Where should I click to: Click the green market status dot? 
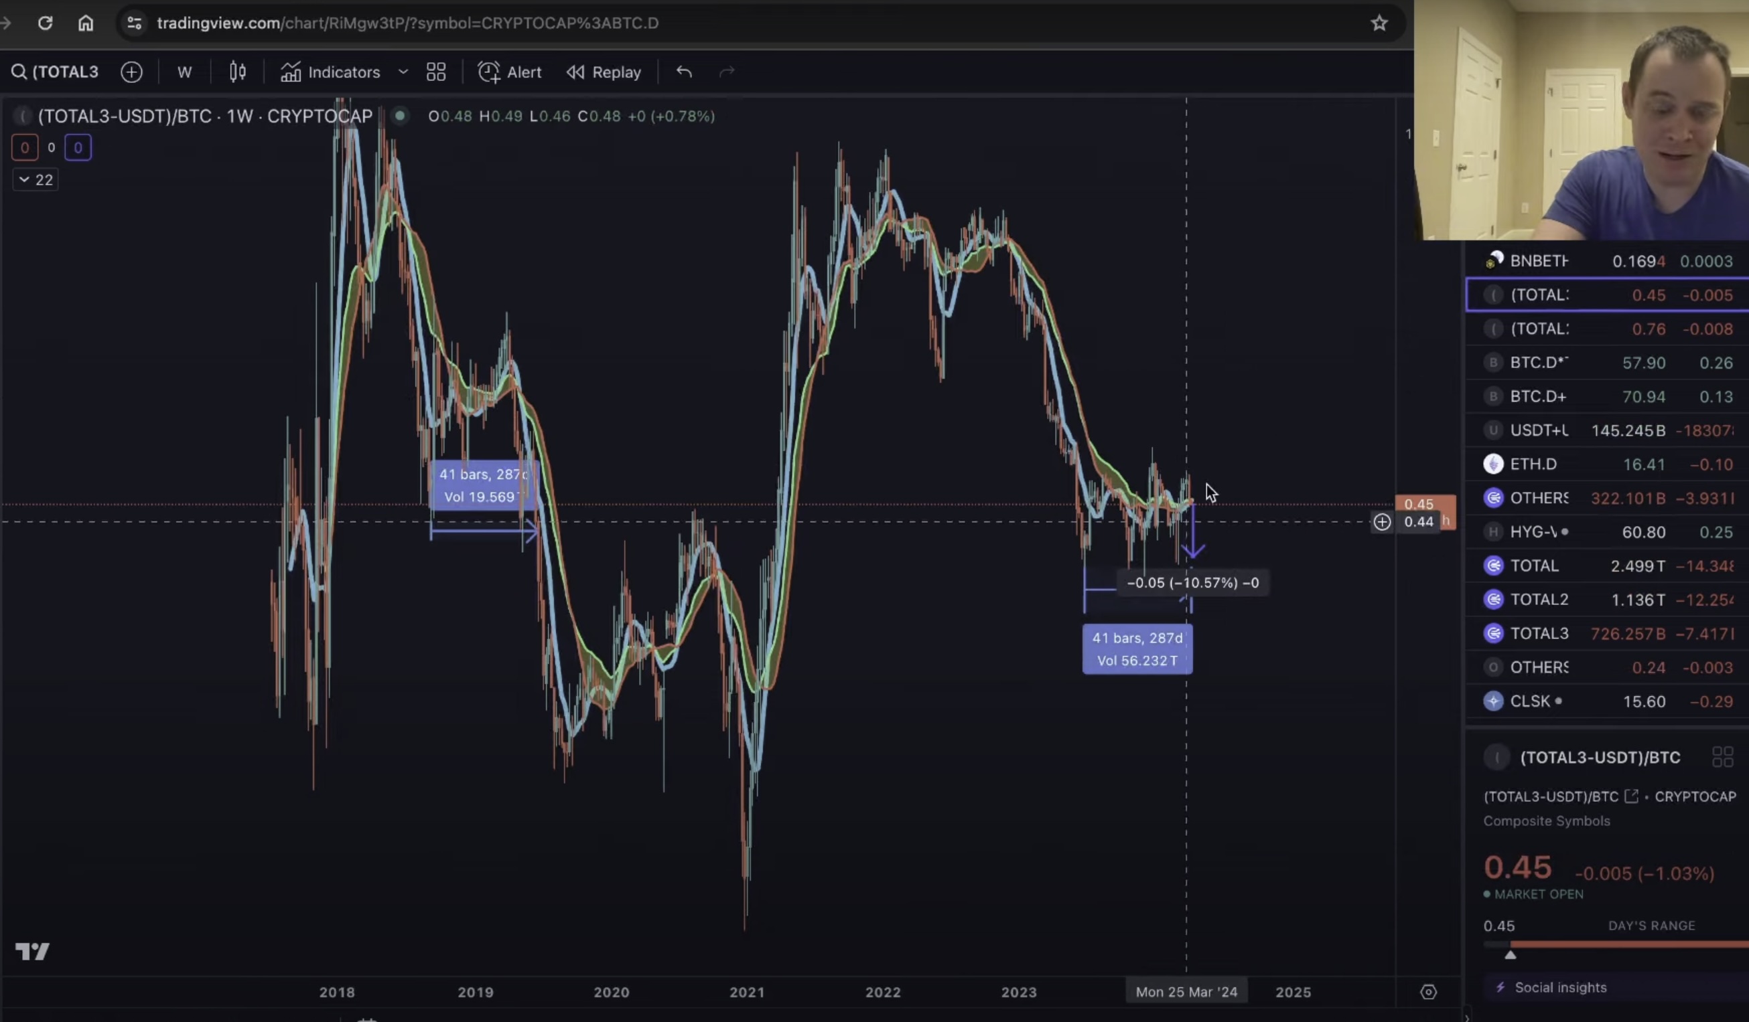(400, 116)
